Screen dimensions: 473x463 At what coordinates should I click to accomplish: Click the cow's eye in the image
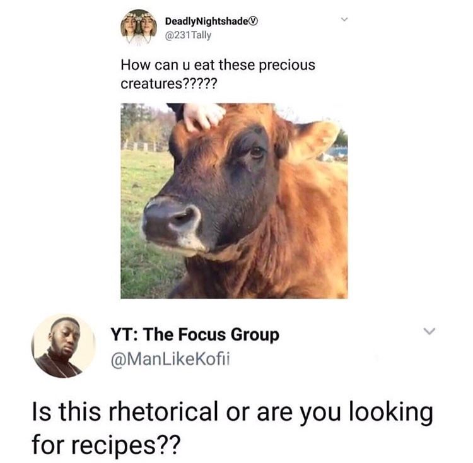[257, 151]
